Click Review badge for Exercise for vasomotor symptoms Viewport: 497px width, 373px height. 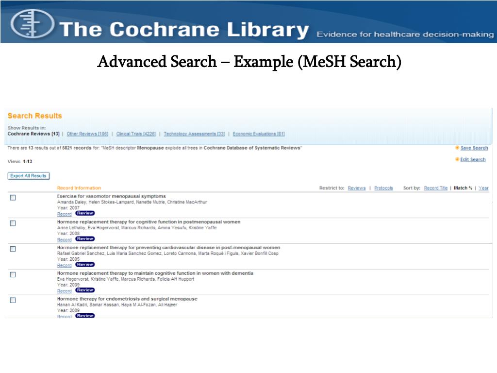pyautogui.click(x=85, y=213)
